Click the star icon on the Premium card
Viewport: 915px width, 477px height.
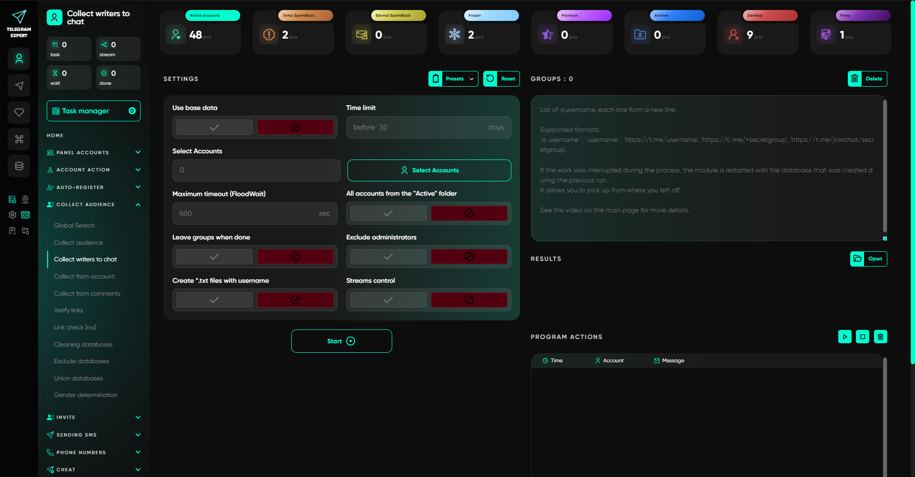point(547,34)
